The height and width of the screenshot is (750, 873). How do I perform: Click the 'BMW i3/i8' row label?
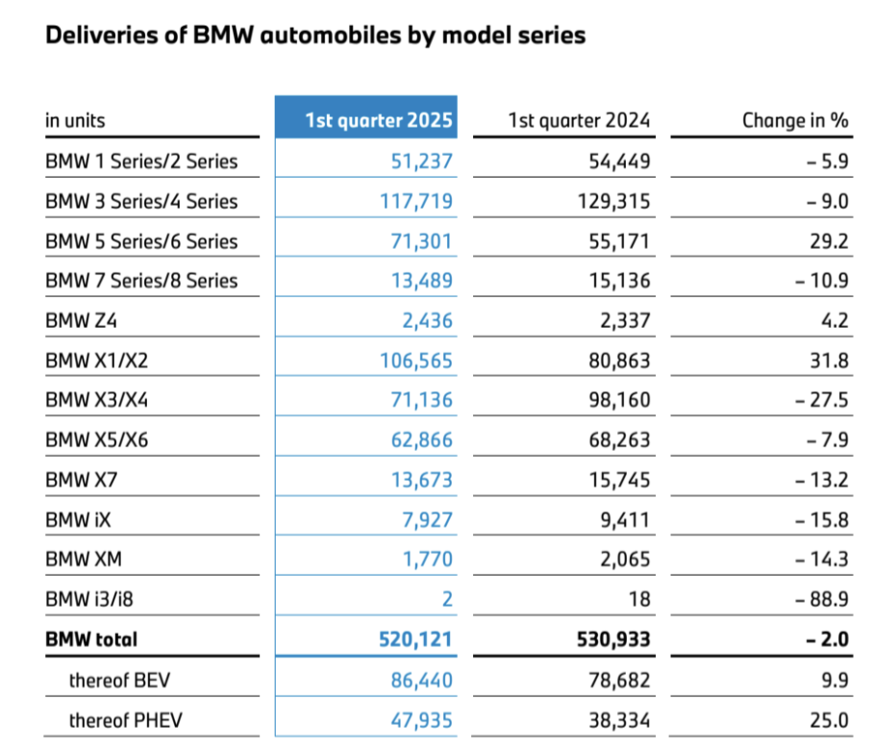point(89,599)
